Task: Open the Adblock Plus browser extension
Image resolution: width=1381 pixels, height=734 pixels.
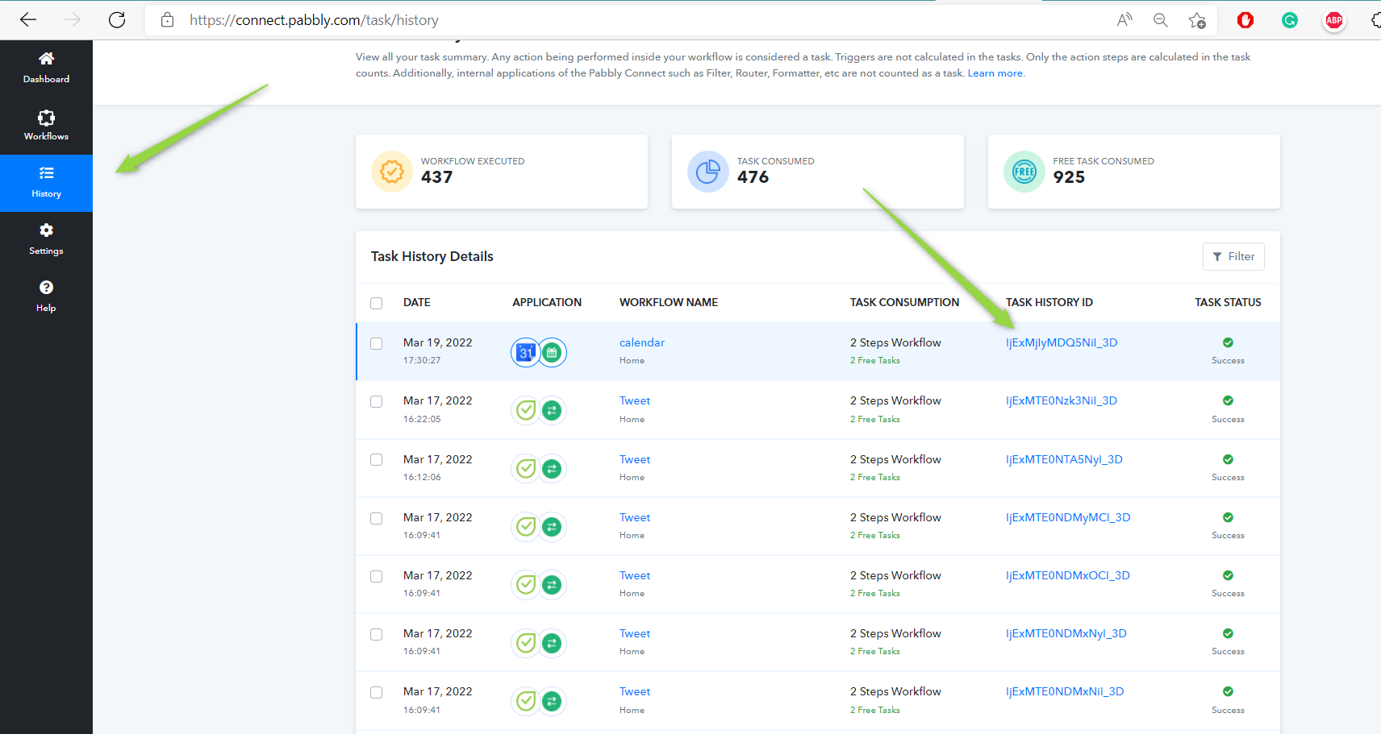Action: pos(1333,20)
